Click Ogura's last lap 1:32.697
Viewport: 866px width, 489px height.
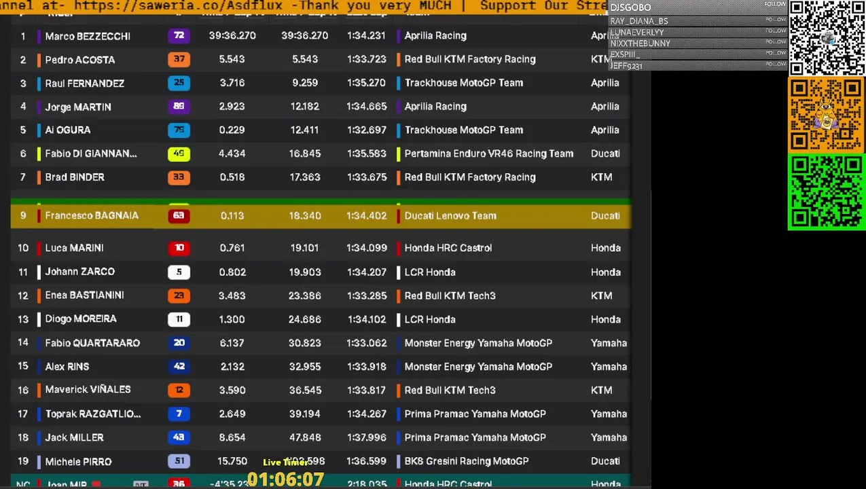pyautogui.click(x=367, y=130)
